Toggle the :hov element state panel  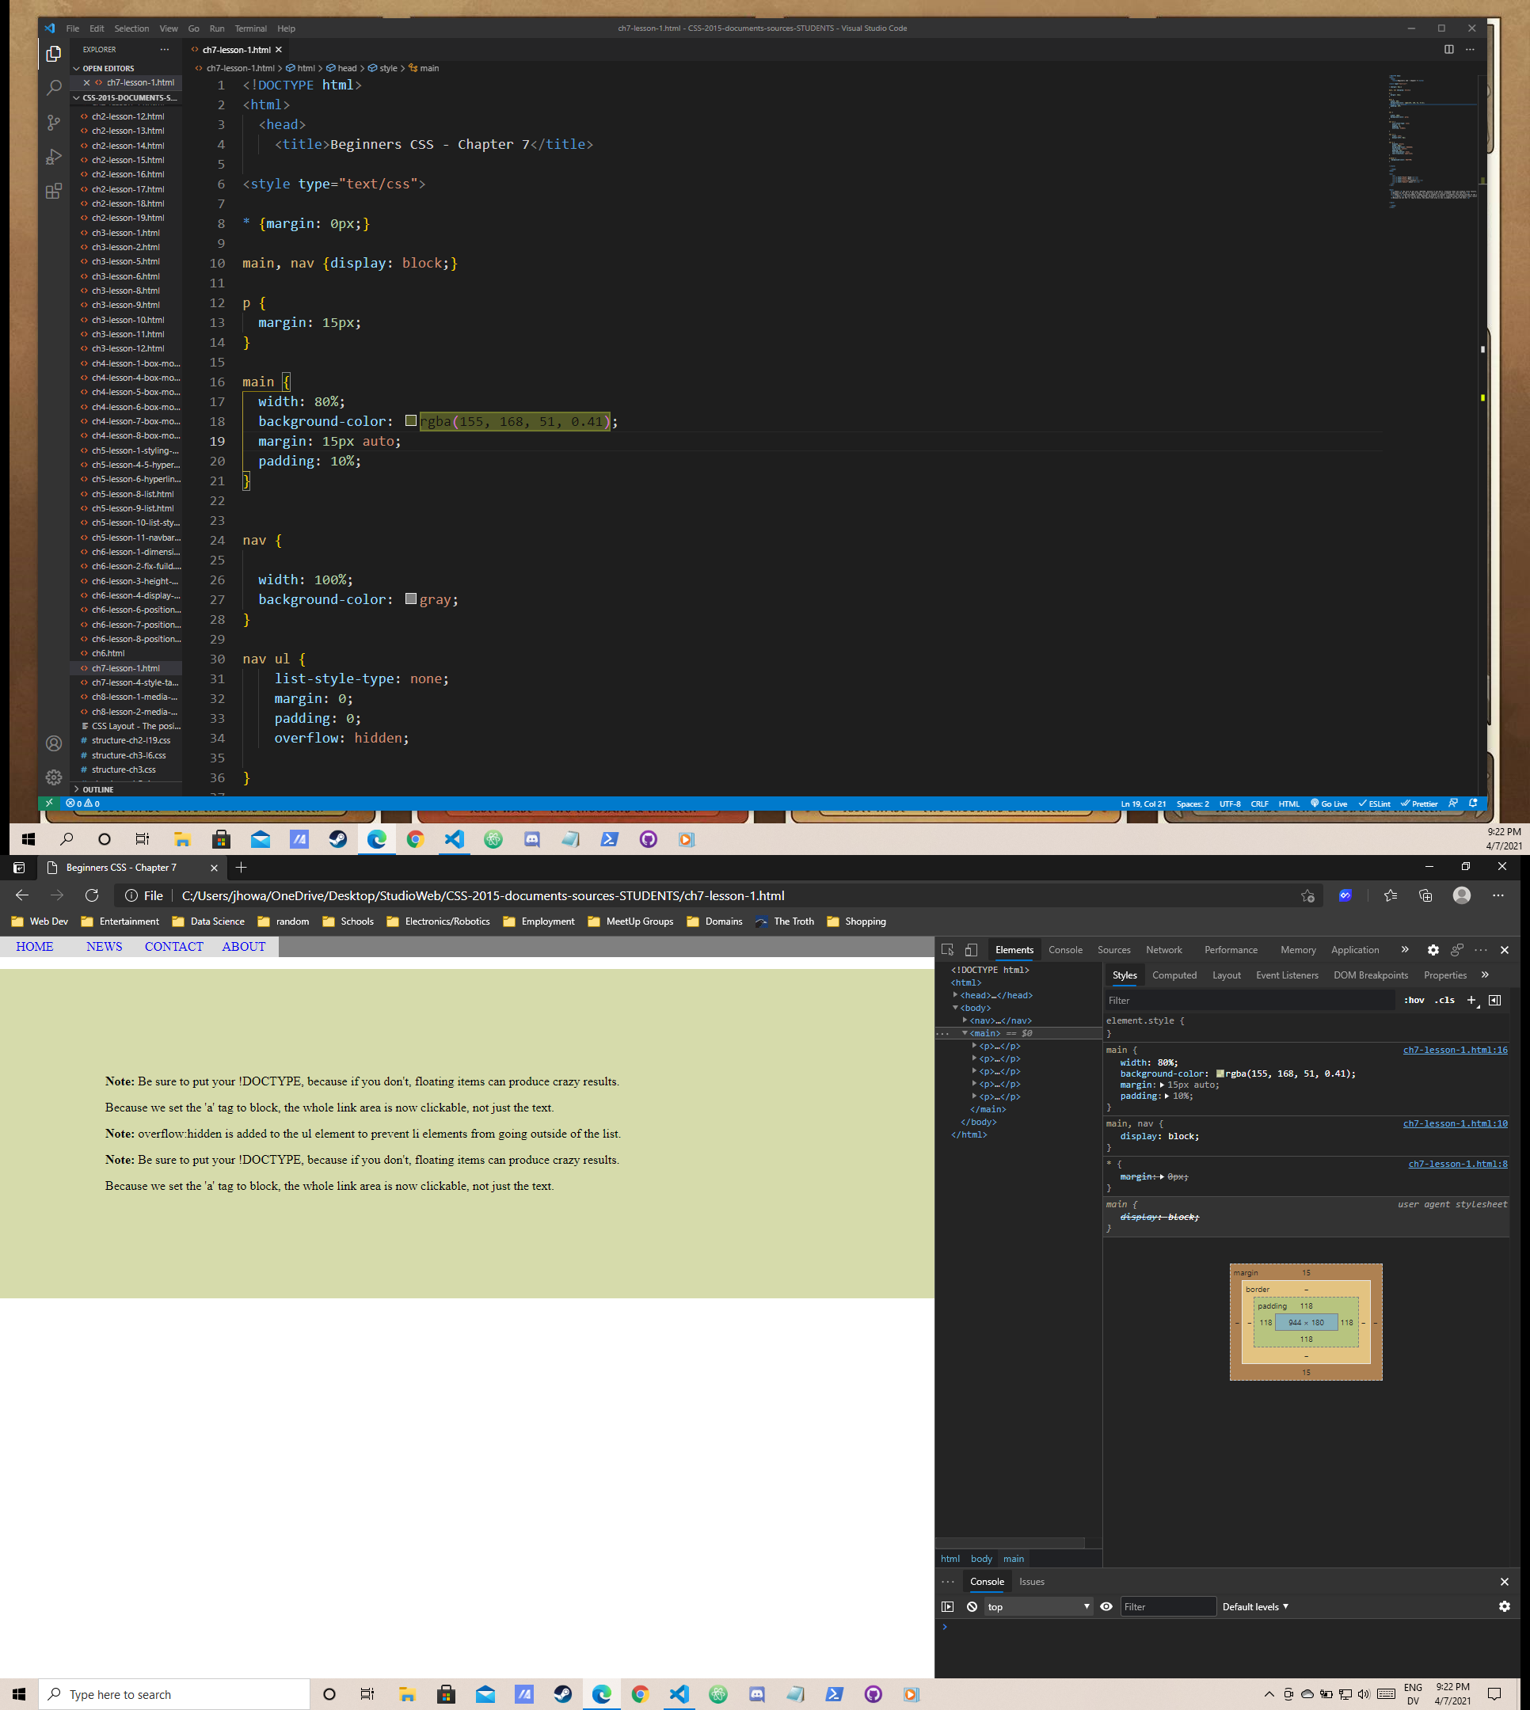pyautogui.click(x=1414, y=1000)
